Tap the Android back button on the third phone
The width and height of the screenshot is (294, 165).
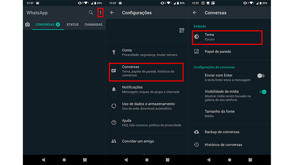click(209, 160)
